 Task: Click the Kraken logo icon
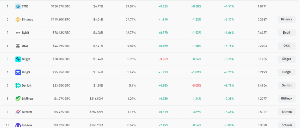(x=18, y=125)
